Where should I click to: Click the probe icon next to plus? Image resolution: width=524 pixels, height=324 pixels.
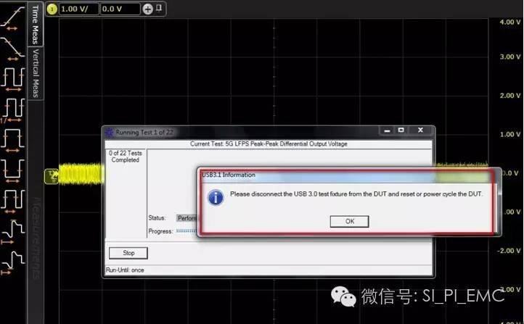159,8
